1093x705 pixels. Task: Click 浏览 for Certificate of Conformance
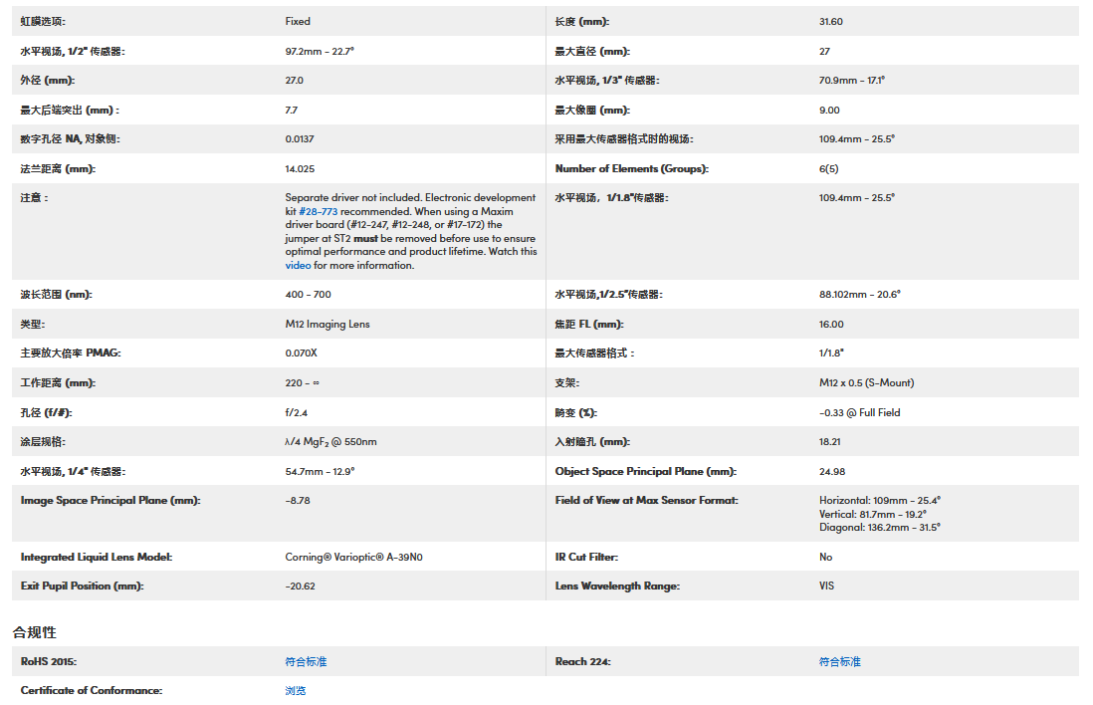(x=296, y=690)
